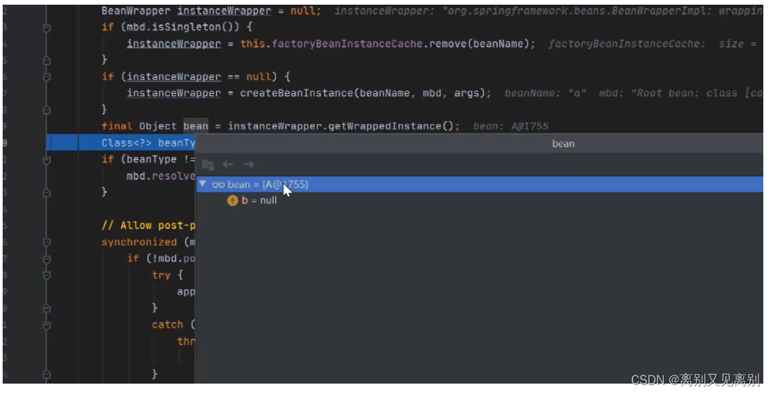Click the inline hint 'mbd: "Root bean: class'

(x=668, y=93)
